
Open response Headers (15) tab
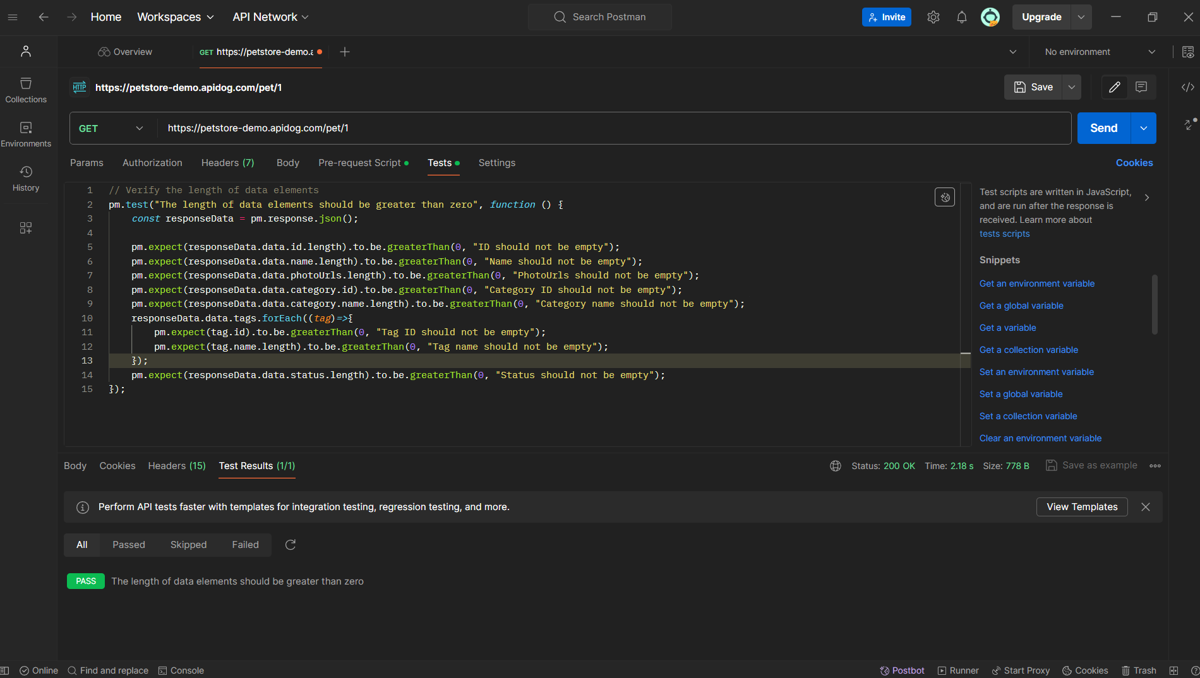coord(177,466)
